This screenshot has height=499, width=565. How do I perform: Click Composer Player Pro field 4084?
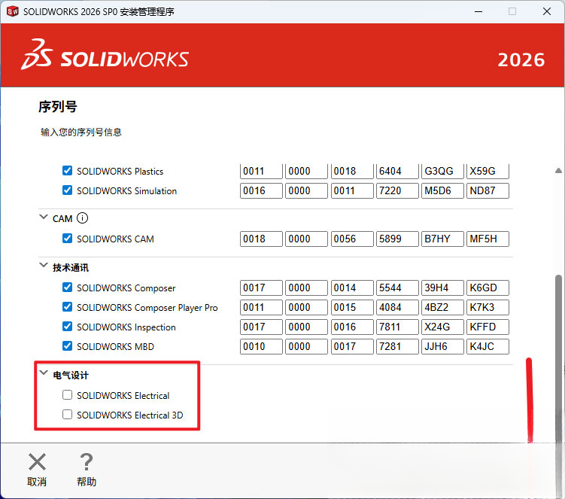point(397,307)
